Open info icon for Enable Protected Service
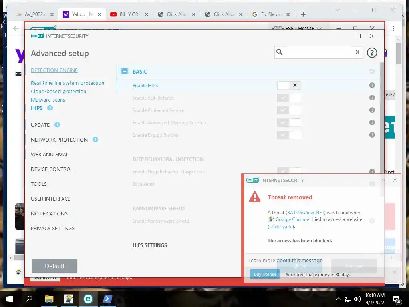Screen dimensions: 409x307 pos(372,110)
